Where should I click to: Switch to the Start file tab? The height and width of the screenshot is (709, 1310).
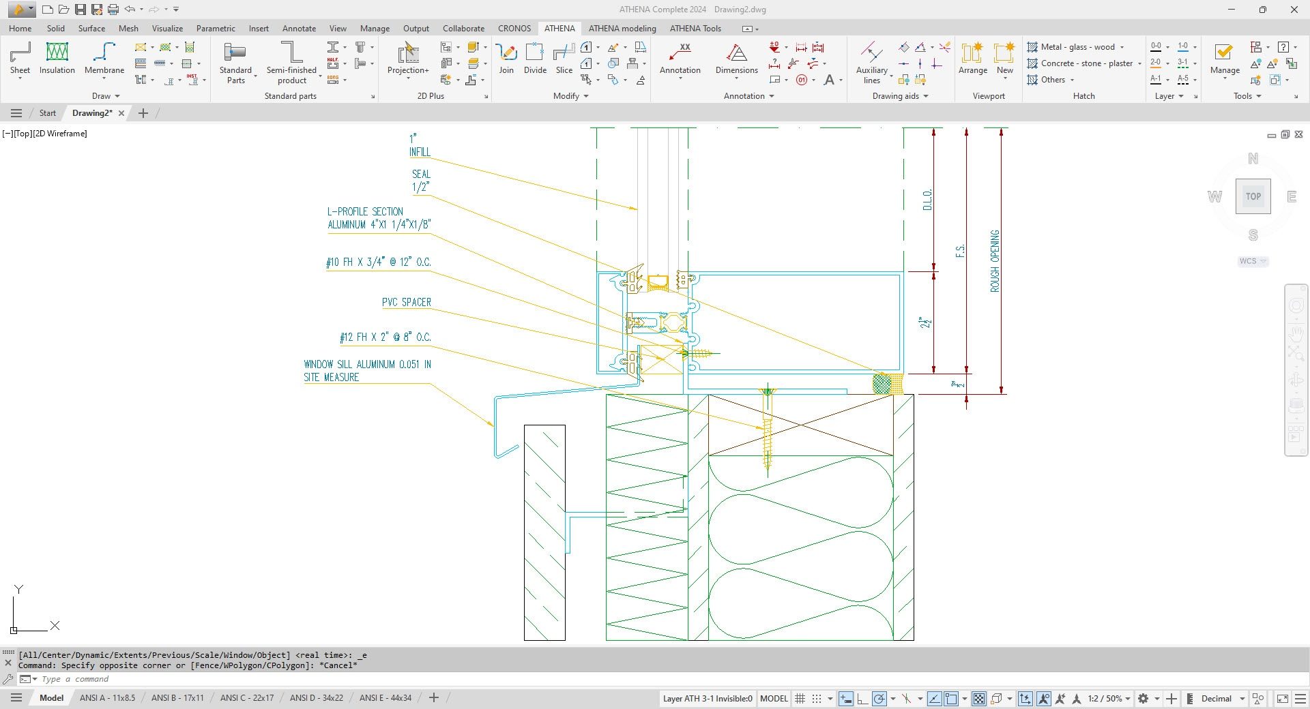click(x=47, y=113)
